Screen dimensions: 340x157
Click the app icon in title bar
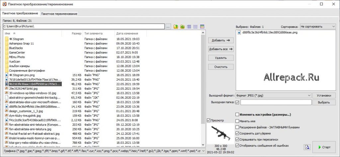(x=4, y=4)
